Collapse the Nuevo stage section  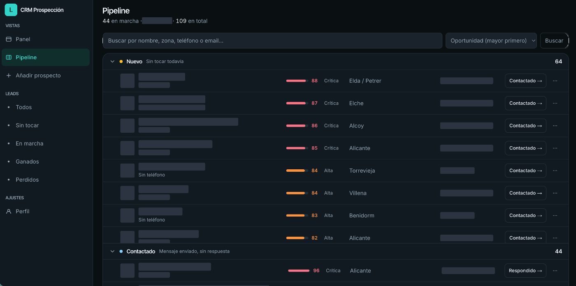(112, 61)
